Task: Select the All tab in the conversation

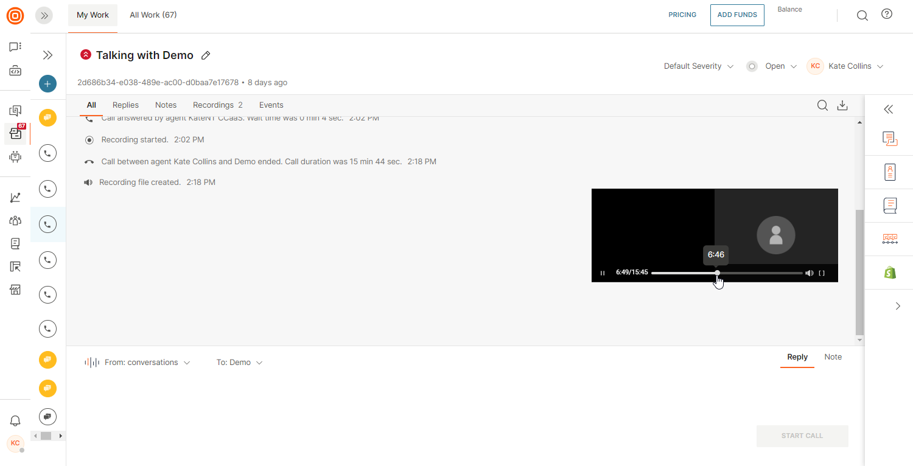Action: (x=91, y=105)
